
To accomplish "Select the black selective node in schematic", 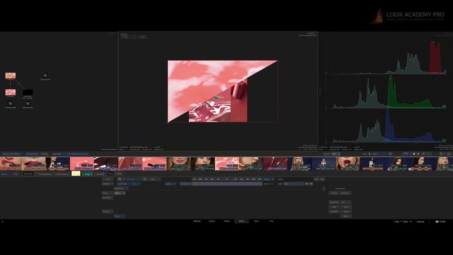I will (28, 92).
